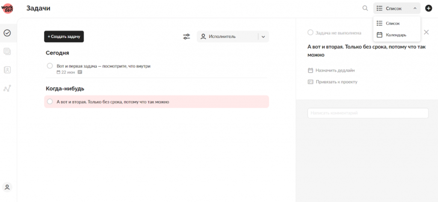Click Привязать к проекту link
The height and width of the screenshot is (202, 438).
tap(332, 82)
